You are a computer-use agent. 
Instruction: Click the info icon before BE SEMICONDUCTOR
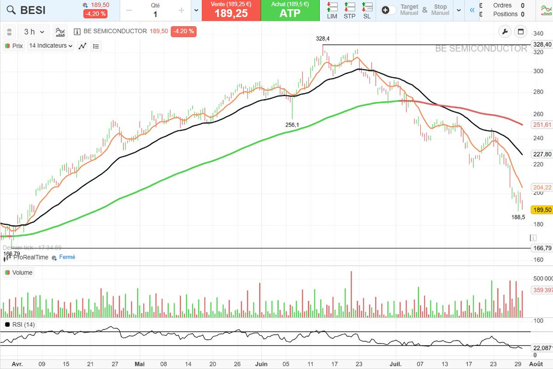pos(77,32)
